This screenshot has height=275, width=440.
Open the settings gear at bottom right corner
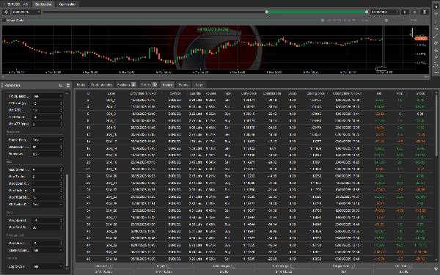[x=436, y=269]
